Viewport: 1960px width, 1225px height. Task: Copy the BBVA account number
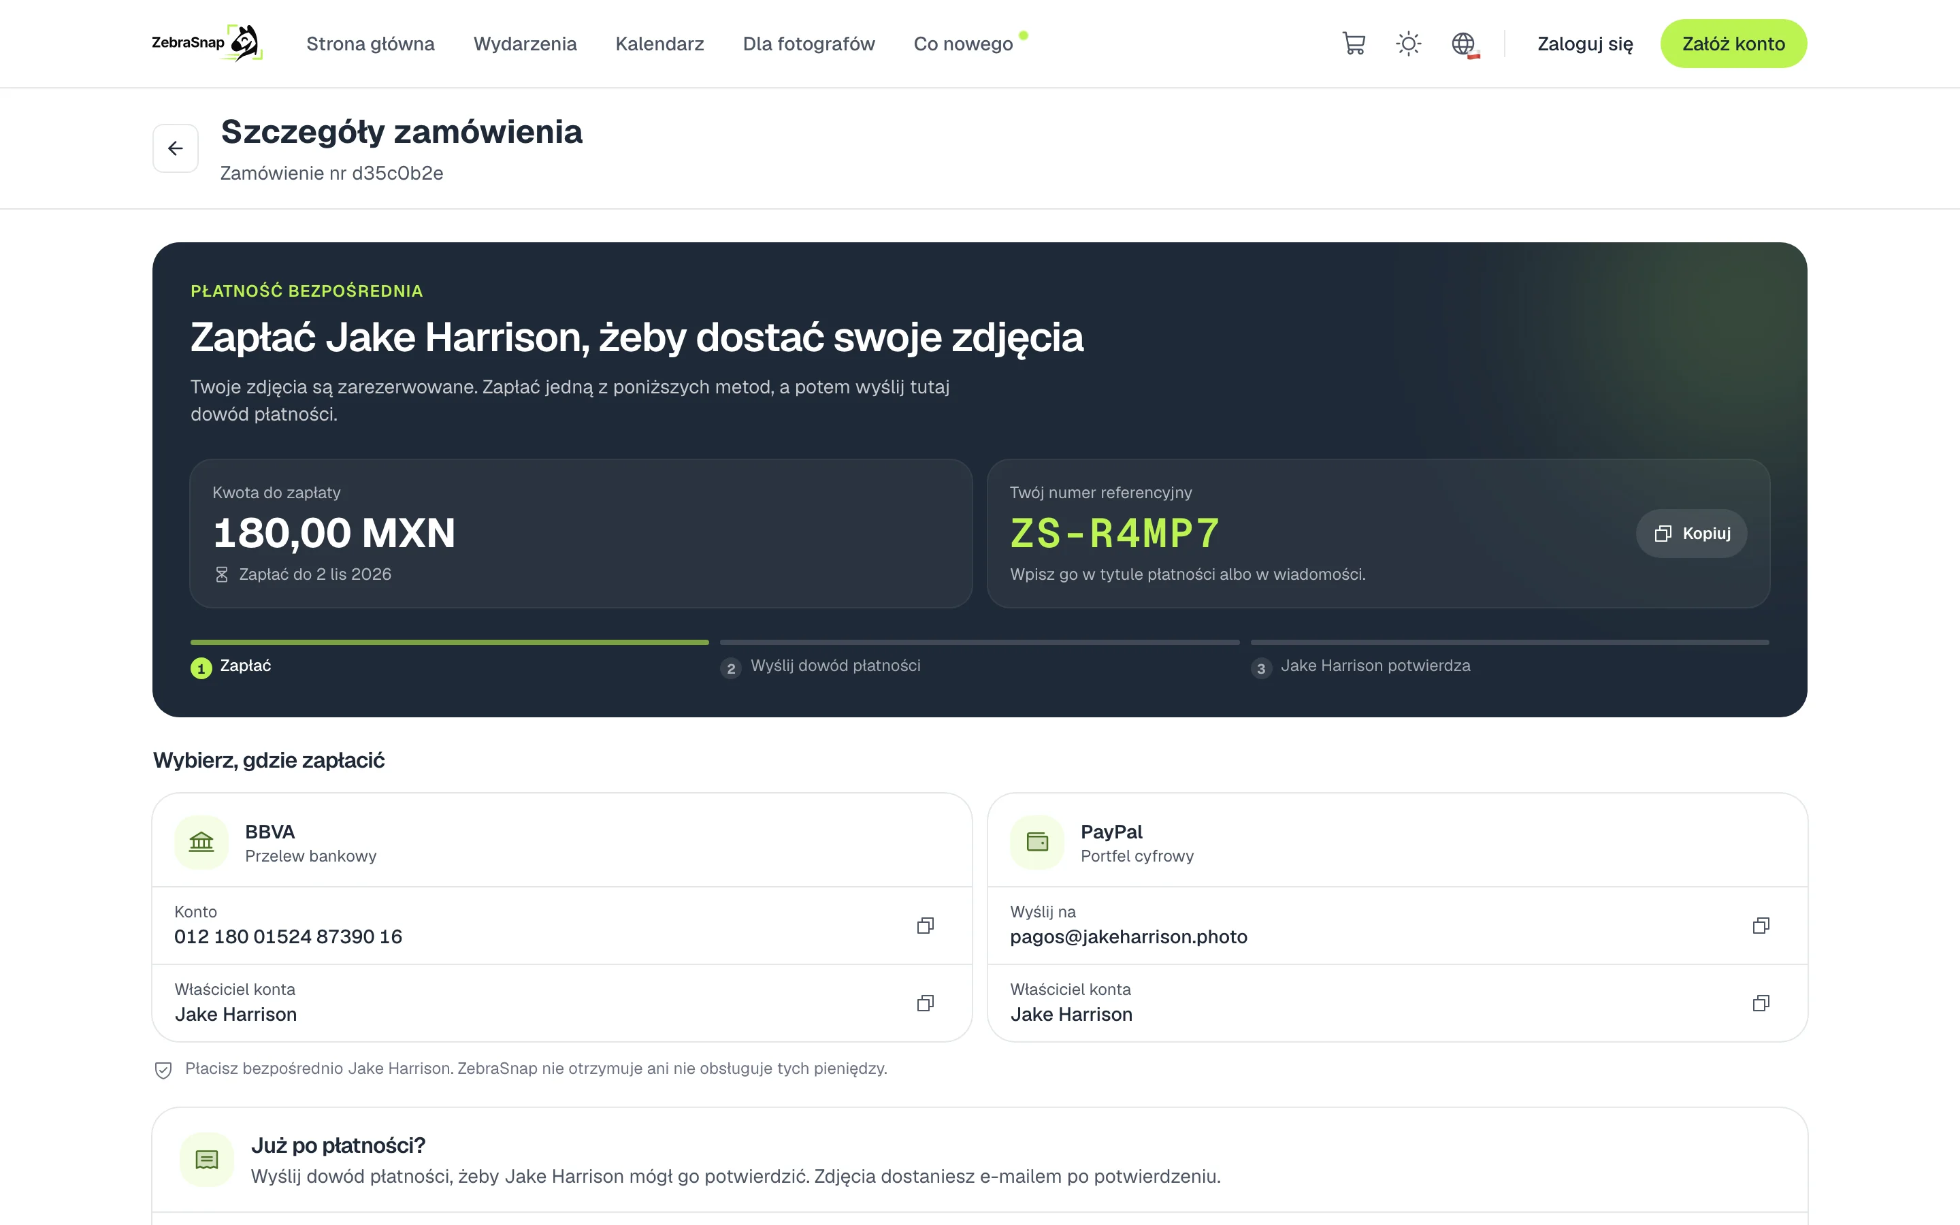(x=925, y=926)
